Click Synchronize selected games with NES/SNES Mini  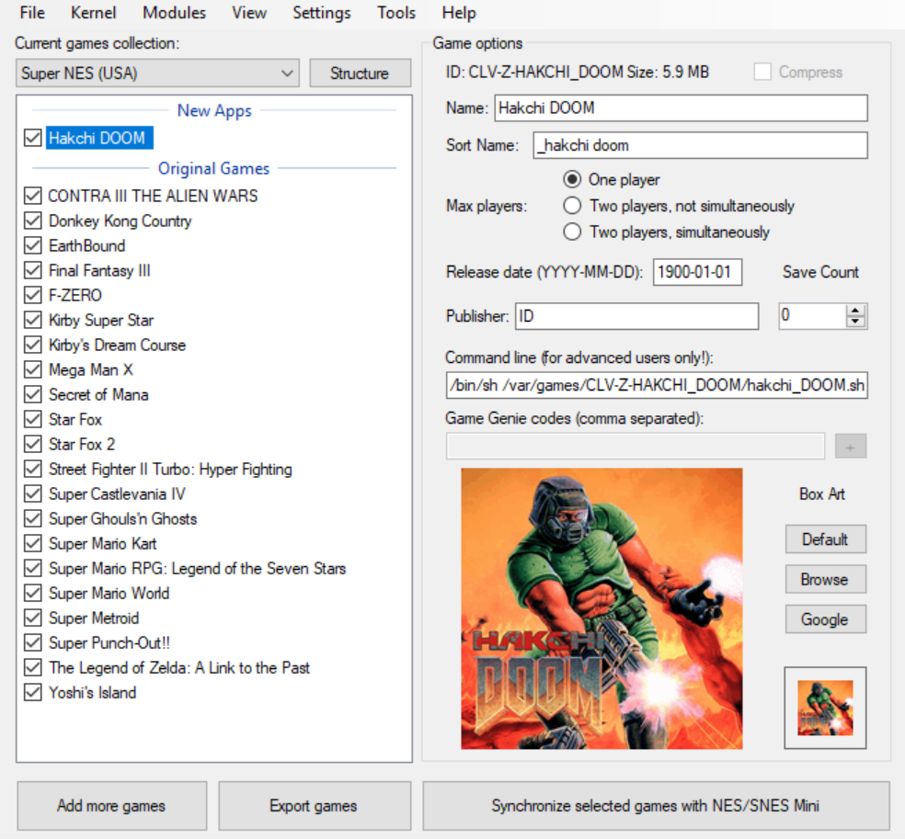click(656, 806)
